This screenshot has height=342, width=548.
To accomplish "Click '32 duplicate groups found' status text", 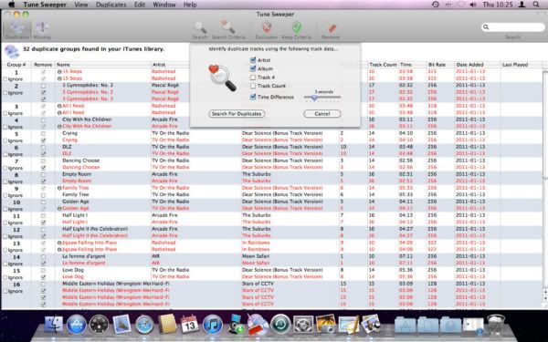I will tap(93, 49).
